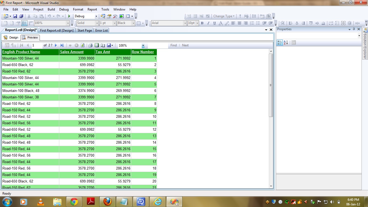Open Firefox from the taskbar
This screenshot has width=368, height=207.
[x=107, y=202]
